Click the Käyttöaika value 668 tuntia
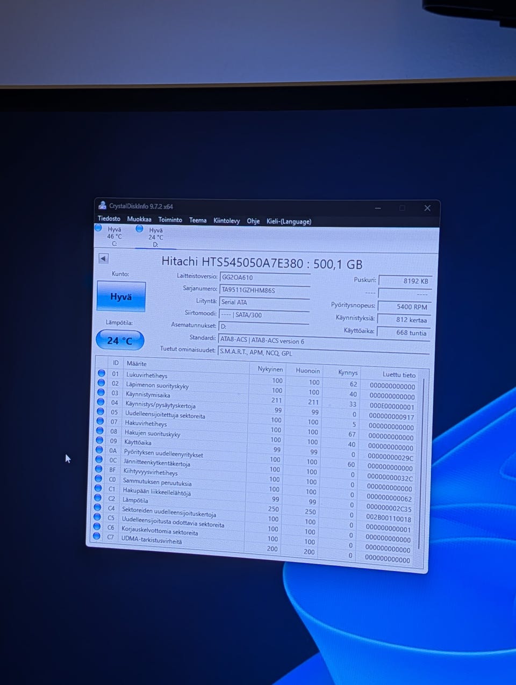The height and width of the screenshot is (685, 516). 403,333
